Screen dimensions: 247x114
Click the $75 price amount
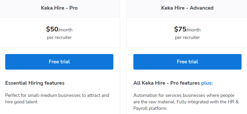pyautogui.click(x=180, y=29)
